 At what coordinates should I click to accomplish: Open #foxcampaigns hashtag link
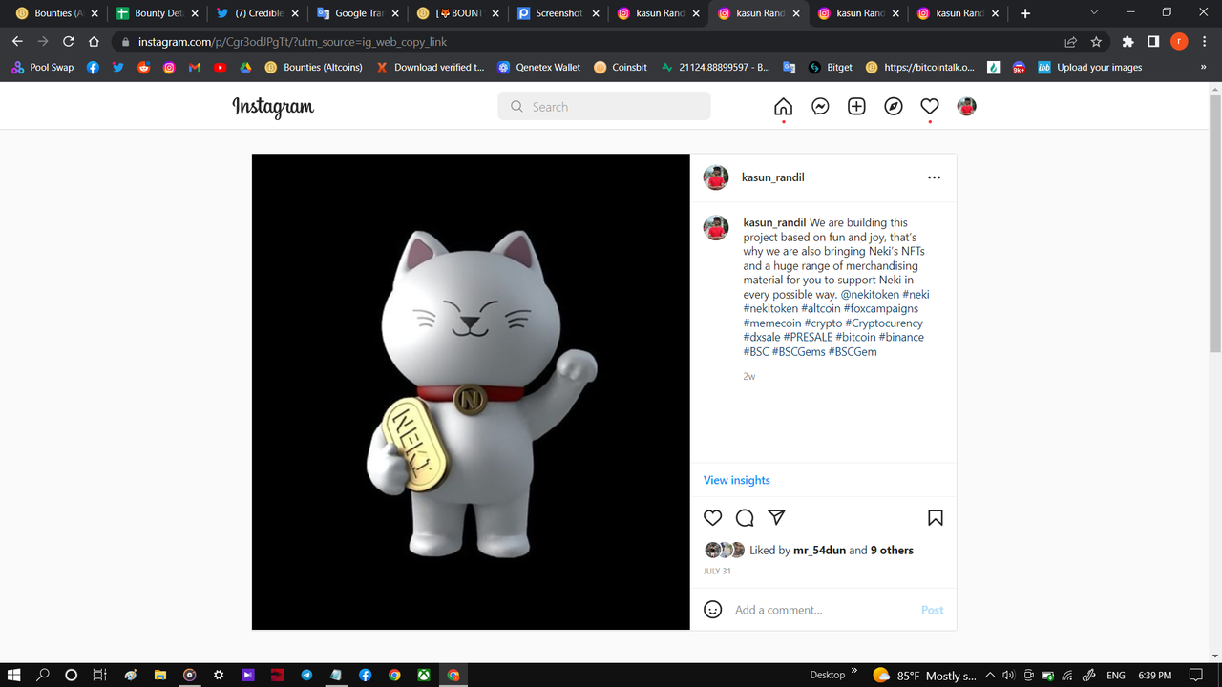coord(881,308)
